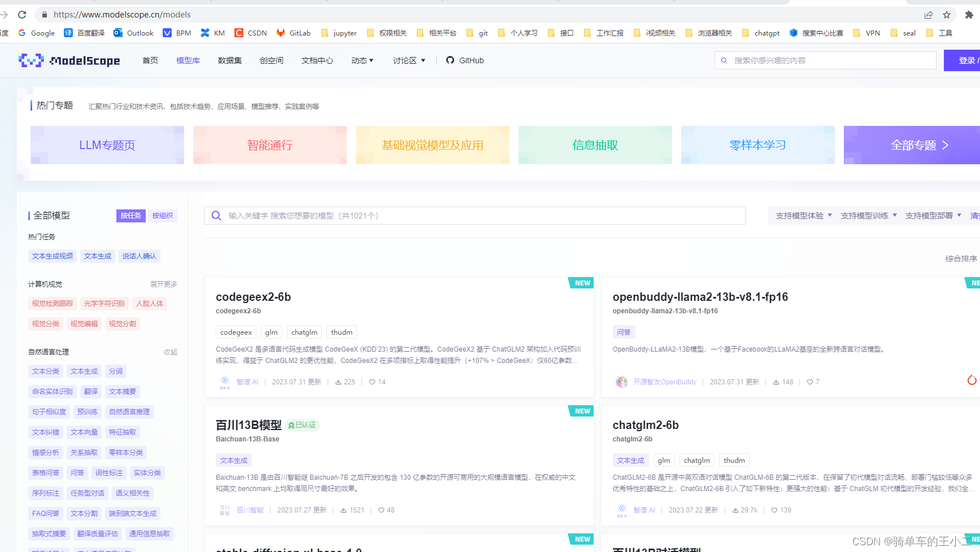Select the 光学字符识别 task tag
Image resolution: width=980 pixels, height=552 pixels.
(x=104, y=304)
